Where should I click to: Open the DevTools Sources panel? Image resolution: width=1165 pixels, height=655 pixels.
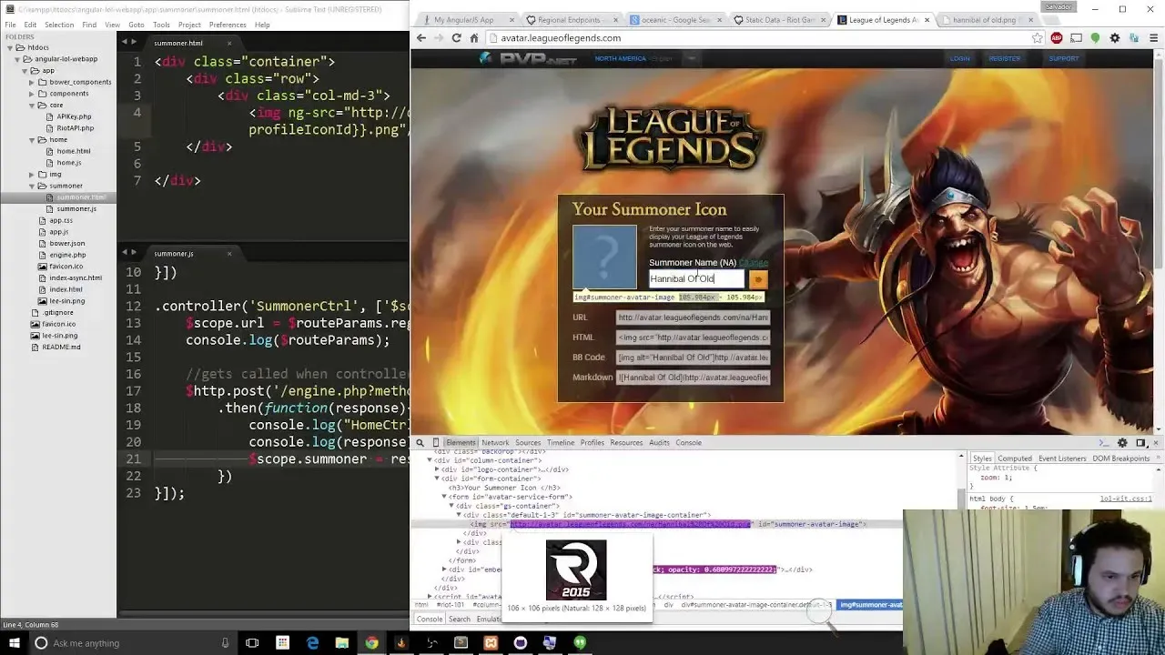pos(528,443)
